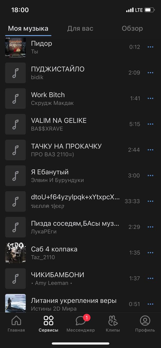Switch to the Для вас tab
The image size is (161, 348).
tap(80, 29)
